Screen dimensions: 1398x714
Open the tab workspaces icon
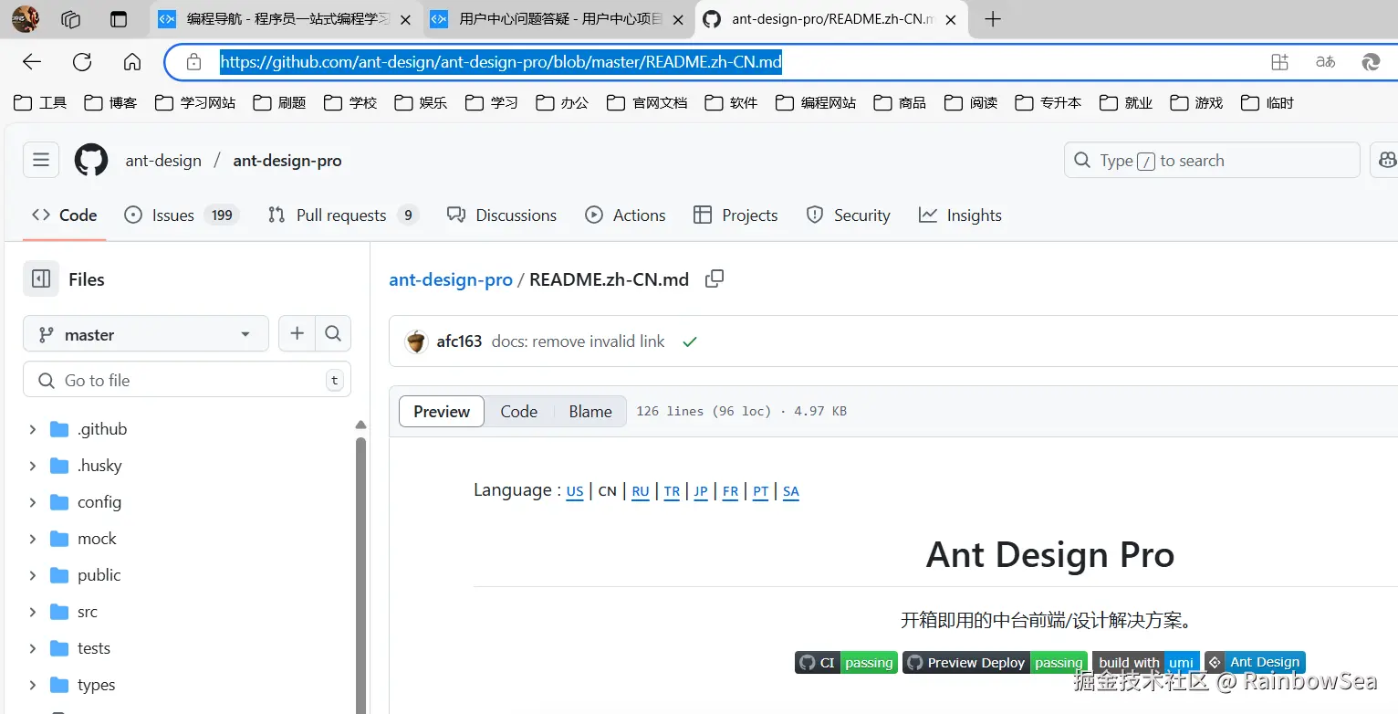[x=71, y=19]
